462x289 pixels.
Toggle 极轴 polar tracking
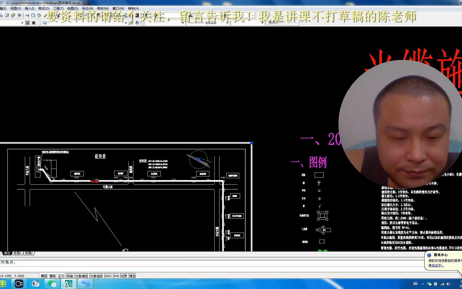coord(70,276)
